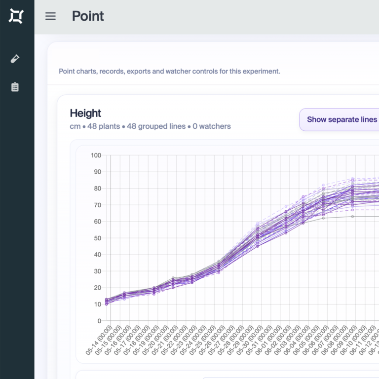This screenshot has width=379, height=379.
Task: Click the 0 label on the y-axis
Action: 99,321
